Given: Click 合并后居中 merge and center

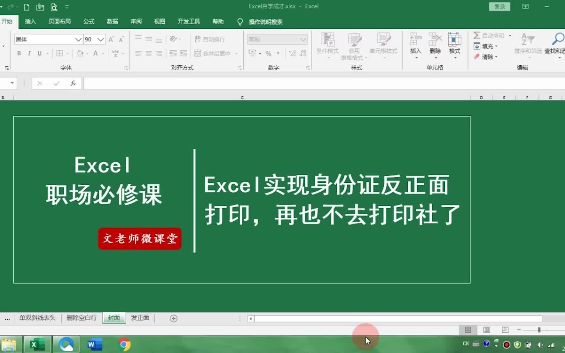Looking at the screenshot, I should 213,53.
